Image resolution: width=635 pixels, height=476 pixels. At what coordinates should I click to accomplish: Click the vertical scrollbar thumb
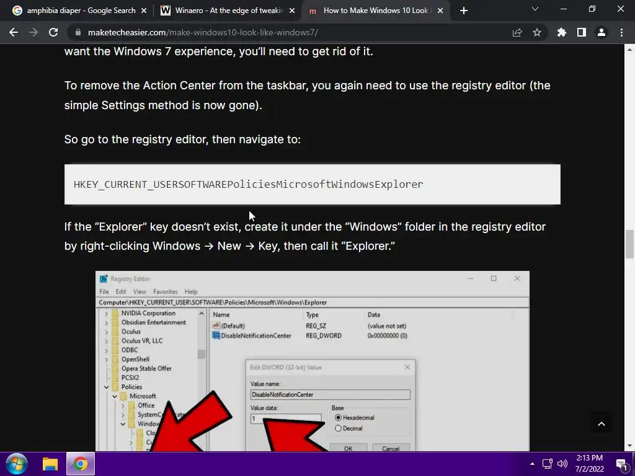pos(630,244)
